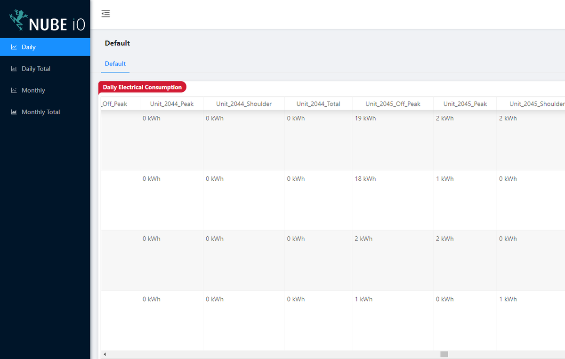Click the bold Default page heading

tap(117, 43)
